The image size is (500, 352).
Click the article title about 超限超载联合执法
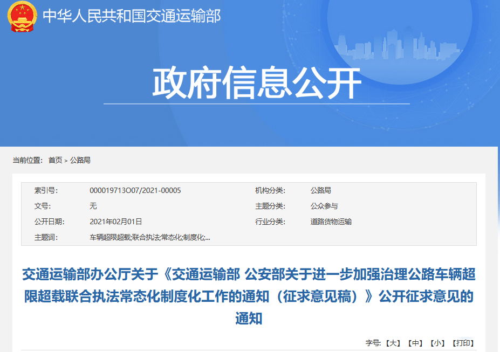pos(249,296)
